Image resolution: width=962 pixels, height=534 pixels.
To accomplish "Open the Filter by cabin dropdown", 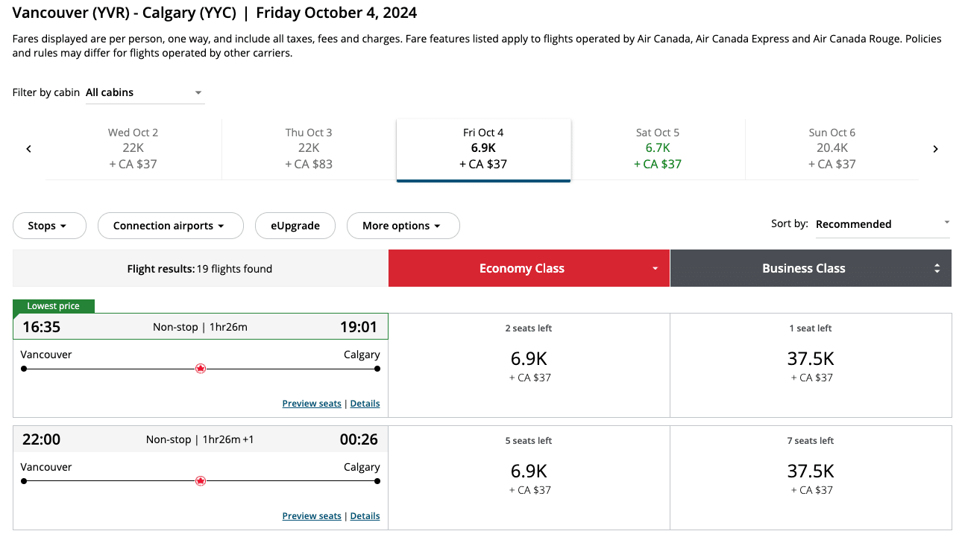I will tap(145, 93).
